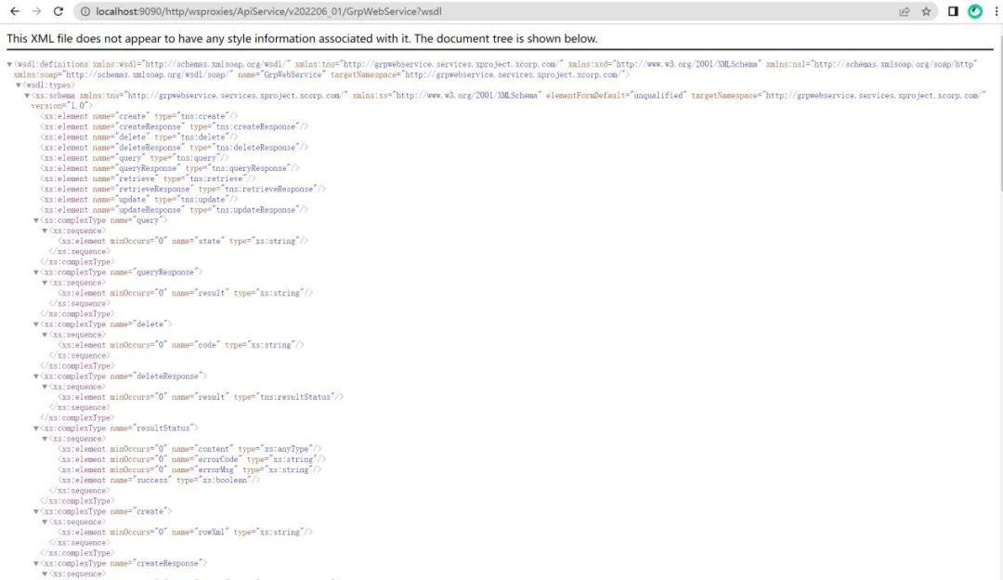Collapse the wsdl:definitions root node
1003x580 pixels.
pos(9,64)
